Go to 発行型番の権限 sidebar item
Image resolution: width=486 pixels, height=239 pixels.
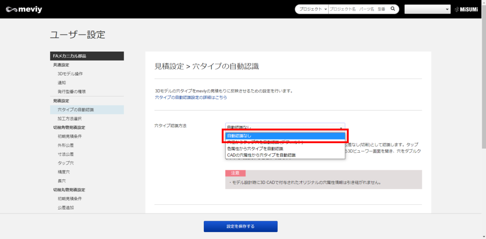[72, 91]
